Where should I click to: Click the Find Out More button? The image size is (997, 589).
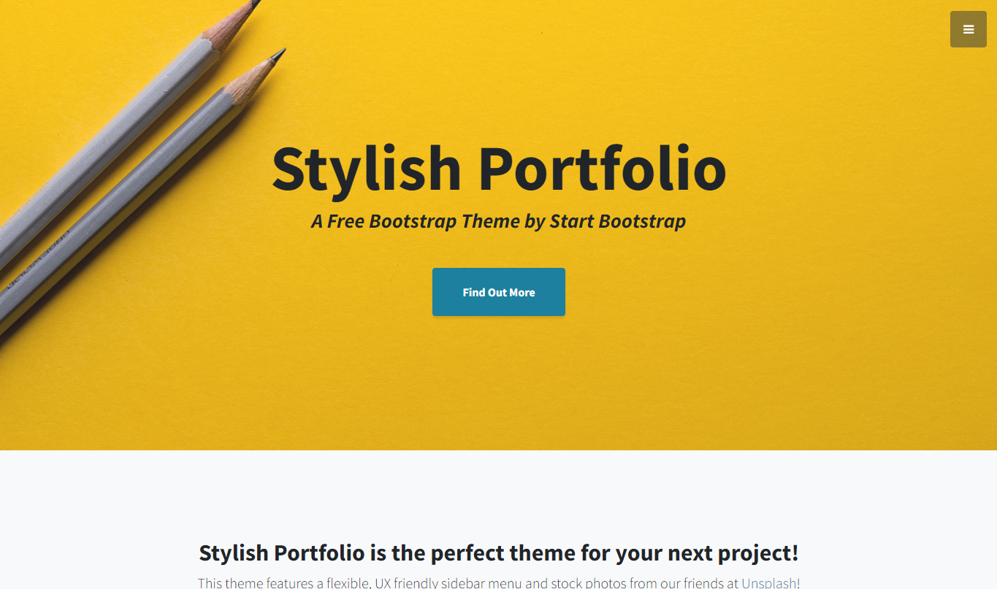point(499,292)
